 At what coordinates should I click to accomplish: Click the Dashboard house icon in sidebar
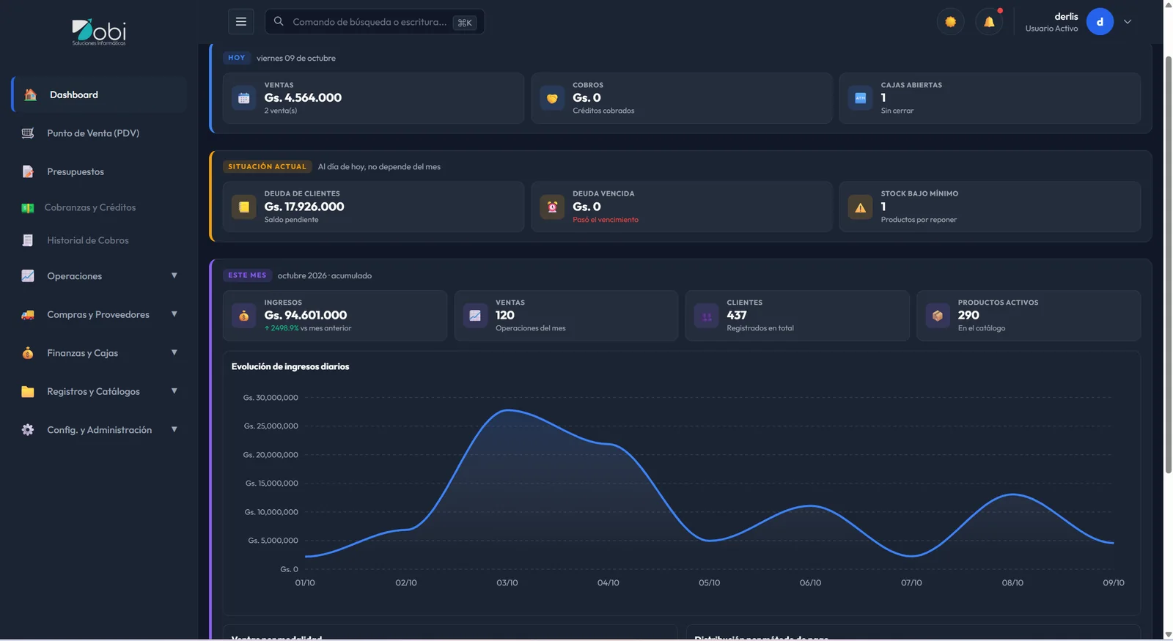[30, 95]
